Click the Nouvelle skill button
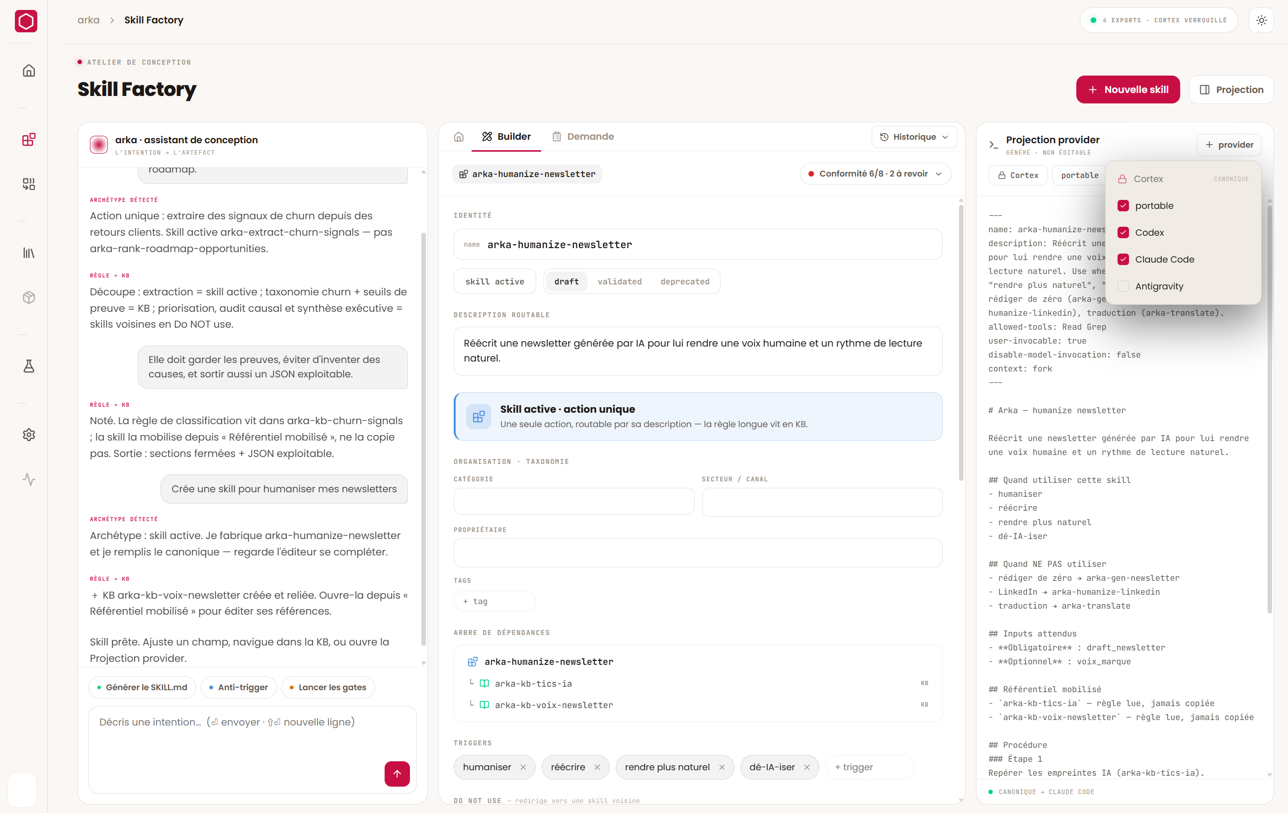The image size is (1288, 813). [x=1127, y=90]
